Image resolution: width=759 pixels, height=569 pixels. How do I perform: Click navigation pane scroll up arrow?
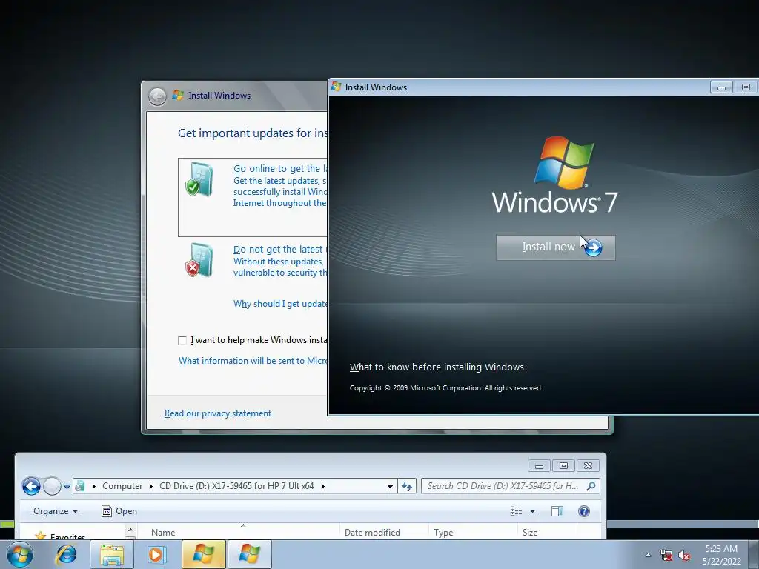pos(130,530)
